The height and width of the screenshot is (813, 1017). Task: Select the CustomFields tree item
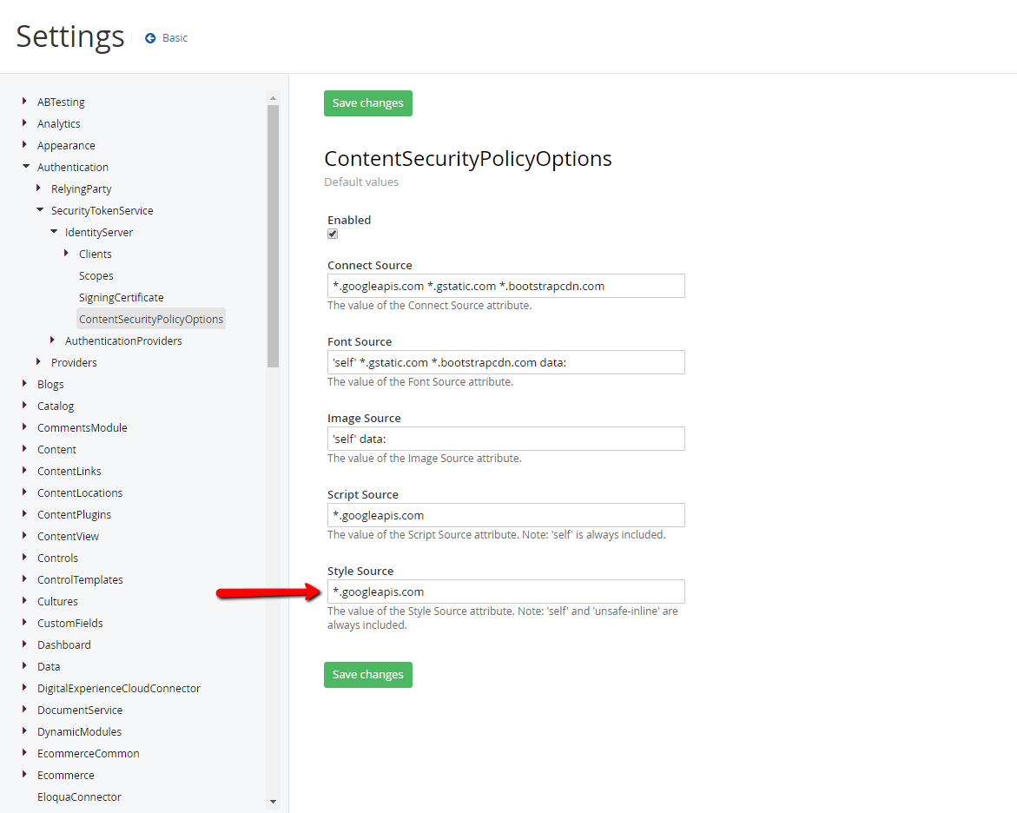click(70, 624)
